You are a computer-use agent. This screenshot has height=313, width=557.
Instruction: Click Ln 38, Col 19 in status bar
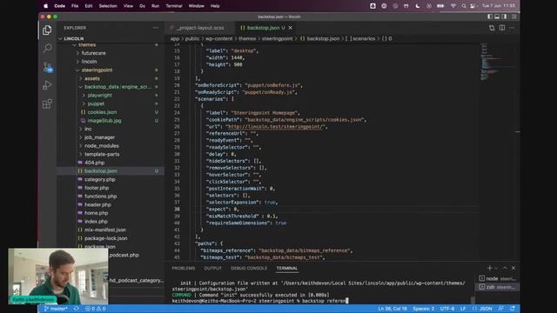393,309
